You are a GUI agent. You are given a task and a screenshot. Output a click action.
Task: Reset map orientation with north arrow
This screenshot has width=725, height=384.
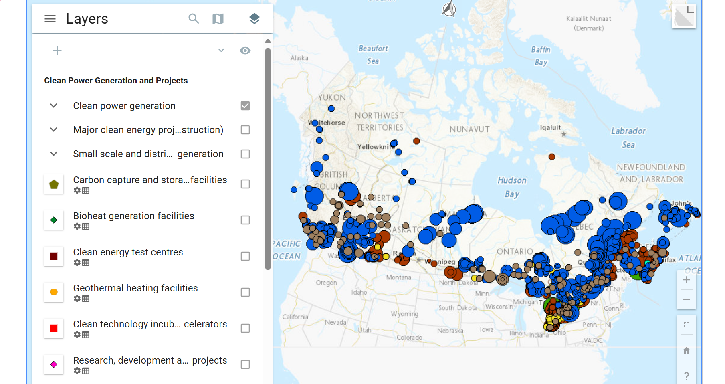pos(449,9)
